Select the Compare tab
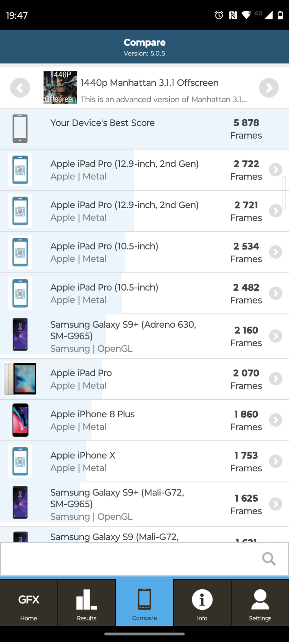Screen dimensions: 289x642 (144, 603)
